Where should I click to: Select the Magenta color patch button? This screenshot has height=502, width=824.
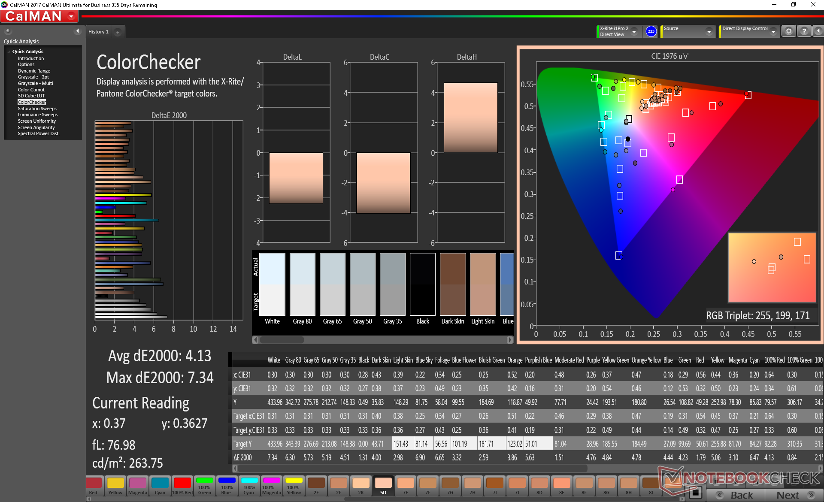[x=138, y=486]
